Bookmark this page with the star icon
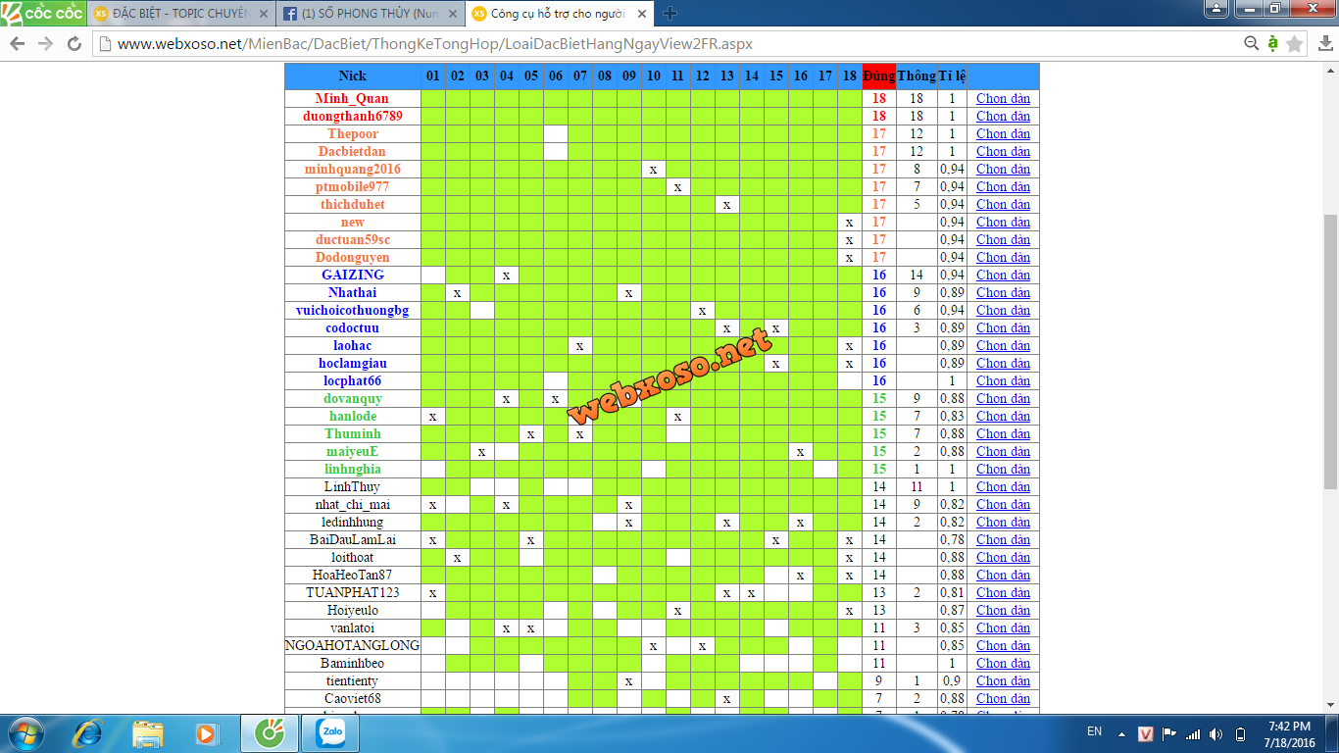 (1294, 44)
